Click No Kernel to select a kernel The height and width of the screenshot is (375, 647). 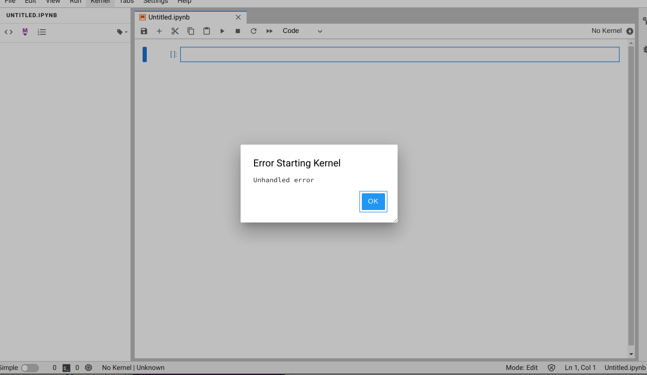click(x=607, y=31)
